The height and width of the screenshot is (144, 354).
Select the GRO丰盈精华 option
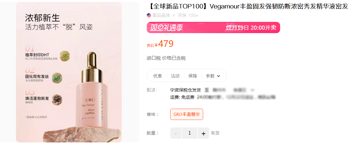point(187,114)
